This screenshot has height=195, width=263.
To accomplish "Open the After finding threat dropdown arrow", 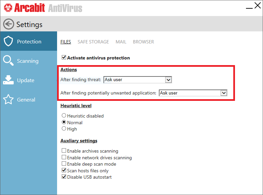I will (x=168, y=80).
